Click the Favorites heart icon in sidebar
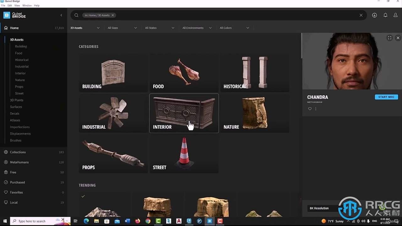Screen dimensions: 402x226 tap(6, 192)
